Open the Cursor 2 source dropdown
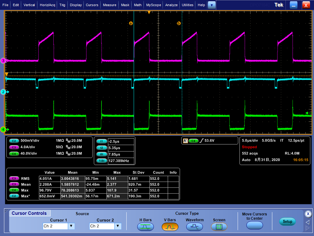314x236 pixels. [x=118, y=226]
